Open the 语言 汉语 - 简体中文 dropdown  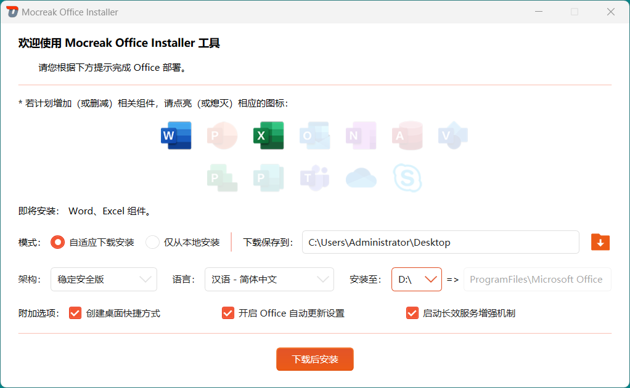[269, 279]
